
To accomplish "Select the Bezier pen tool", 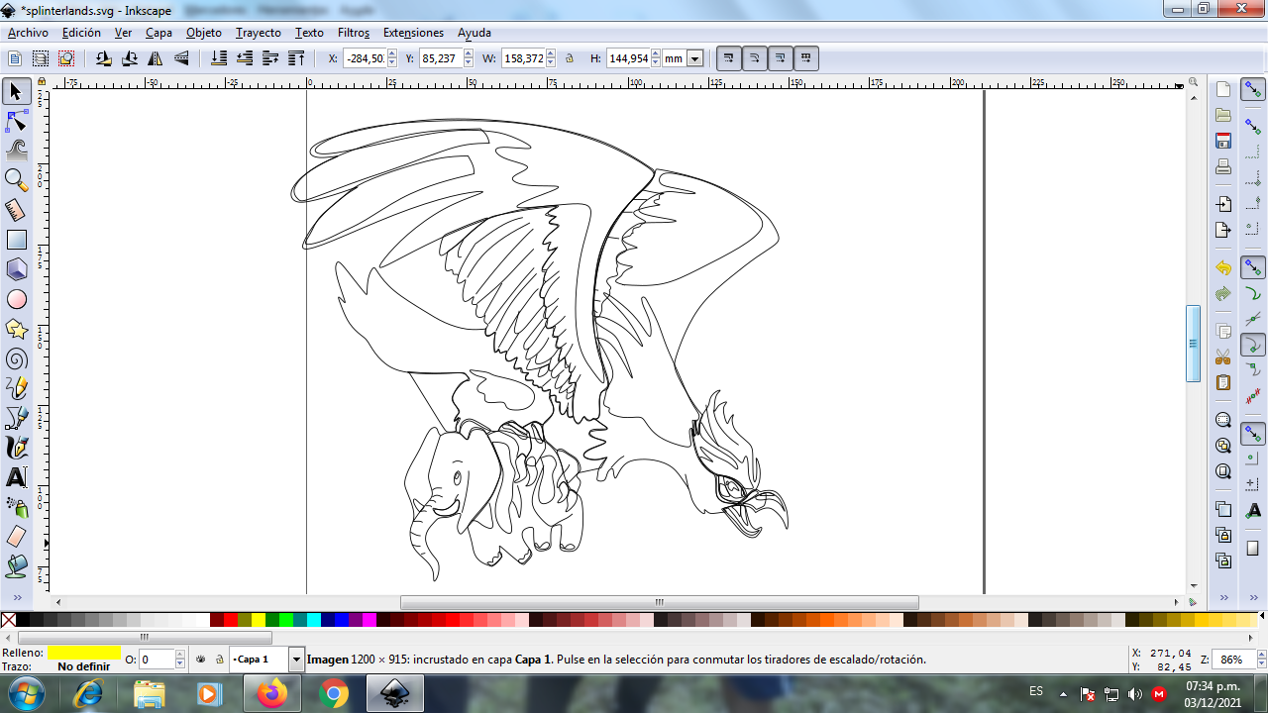I will click(16, 418).
